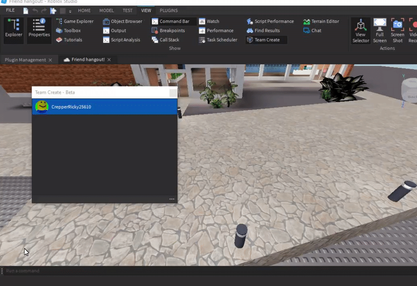Image resolution: width=417 pixels, height=286 pixels.
Task: Expand quick access toolbar dropdown
Action: (70, 11)
